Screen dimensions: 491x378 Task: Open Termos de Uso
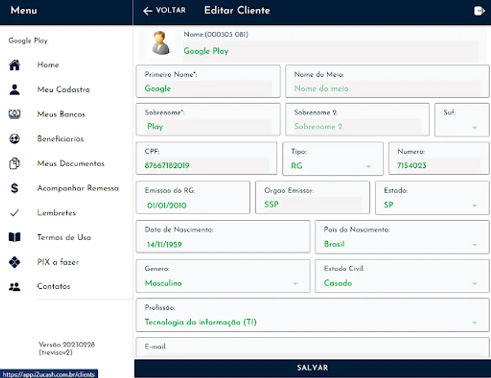point(64,237)
